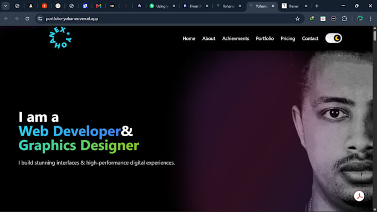Click the page vertical scrollbar thumb

click(375, 35)
